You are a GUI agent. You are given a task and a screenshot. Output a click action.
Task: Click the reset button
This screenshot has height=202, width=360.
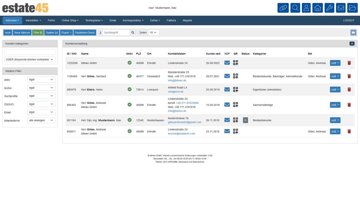(8, 33)
